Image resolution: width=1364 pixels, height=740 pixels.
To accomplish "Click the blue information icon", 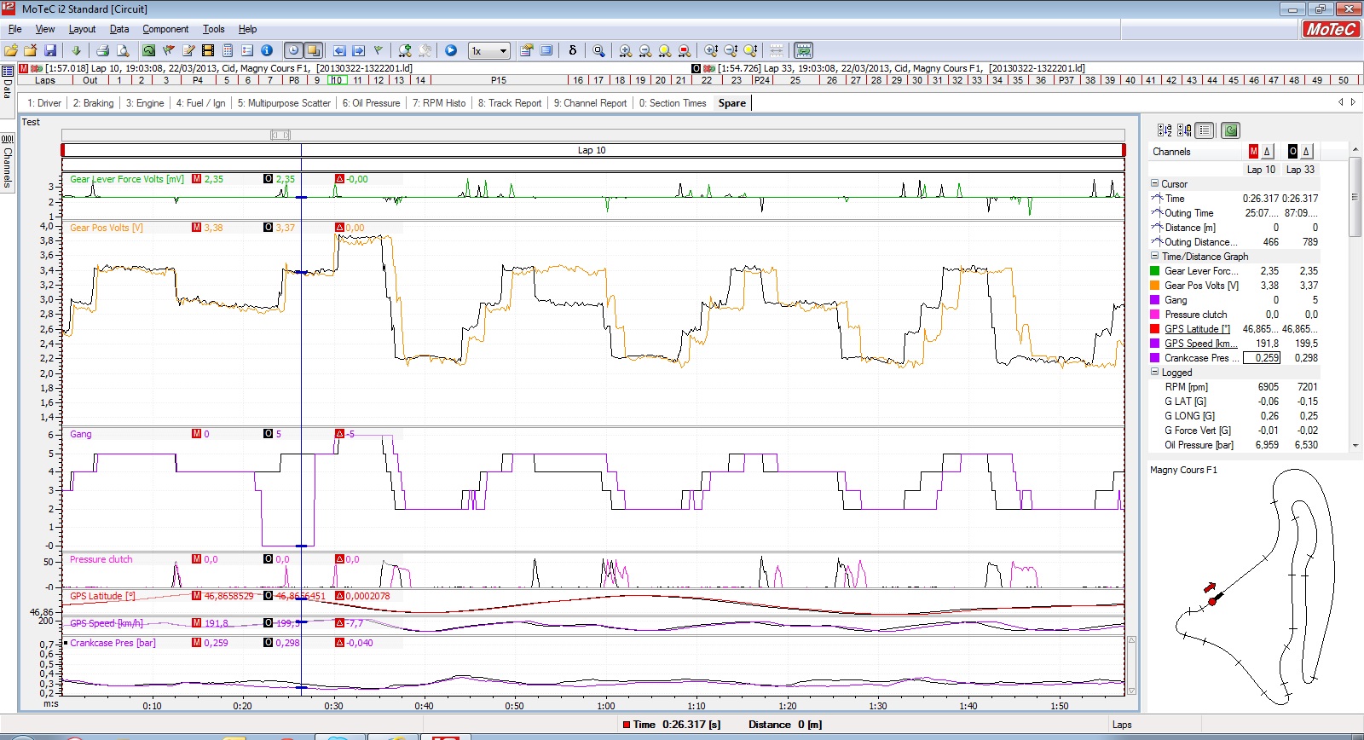I will [267, 50].
